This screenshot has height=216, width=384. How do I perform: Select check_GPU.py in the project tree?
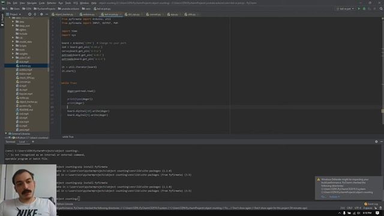tap(26, 77)
